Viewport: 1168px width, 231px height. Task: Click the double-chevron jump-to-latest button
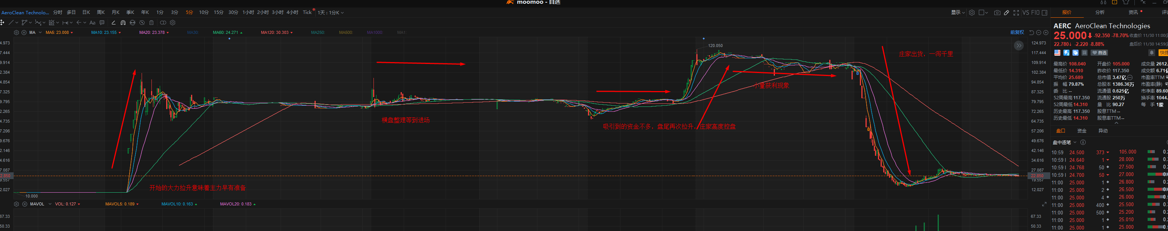(x=1019, y=46)
